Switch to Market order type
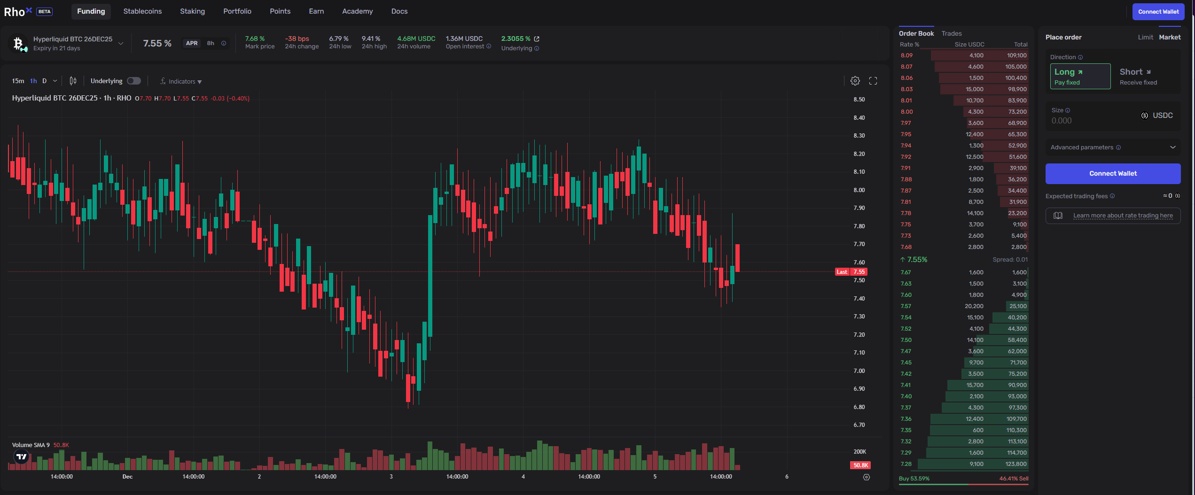1195x495 pixels. 1170,37
